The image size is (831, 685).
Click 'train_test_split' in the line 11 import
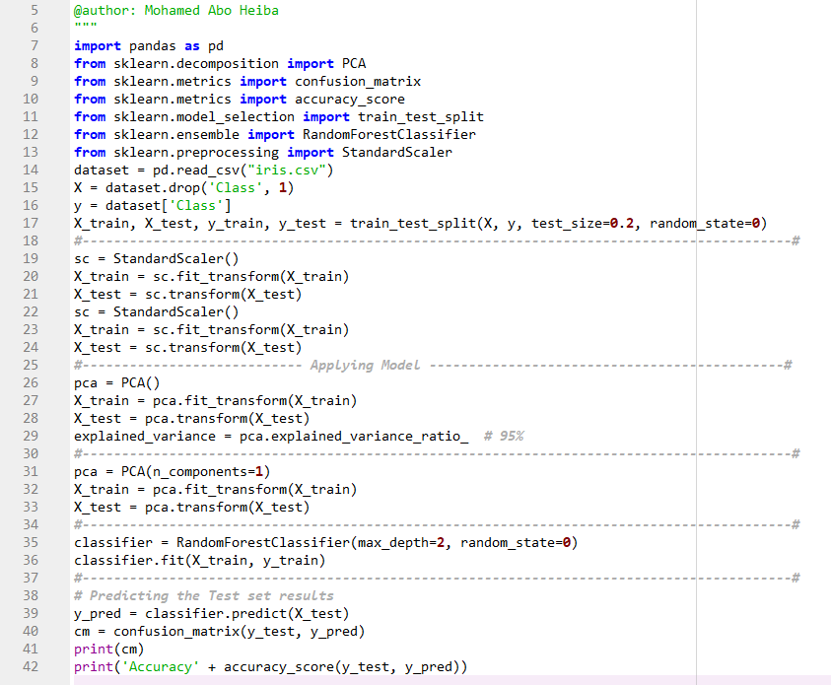click(x=421, y=117)
